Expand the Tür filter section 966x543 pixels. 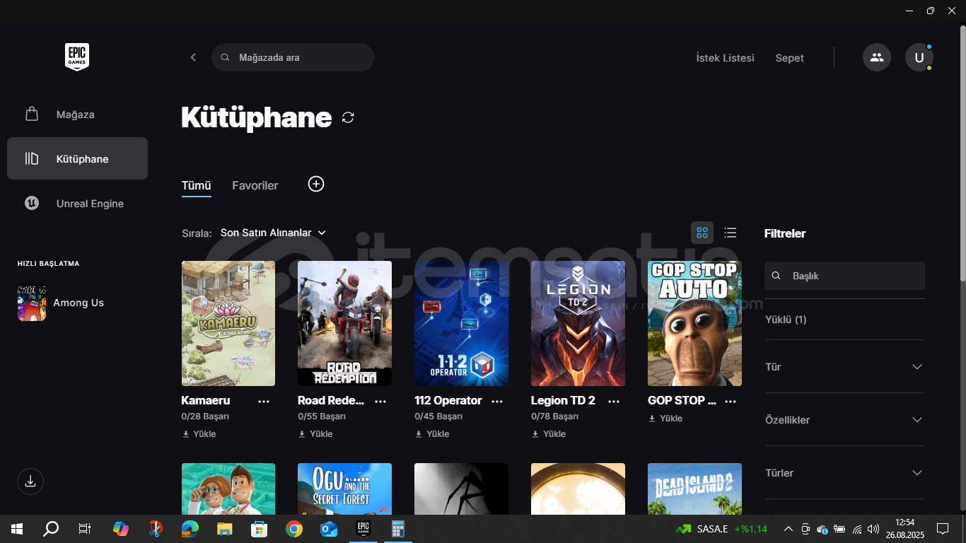[x=844, y=367]
